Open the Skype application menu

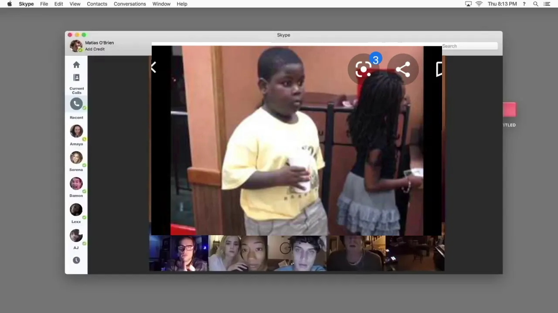26,4
